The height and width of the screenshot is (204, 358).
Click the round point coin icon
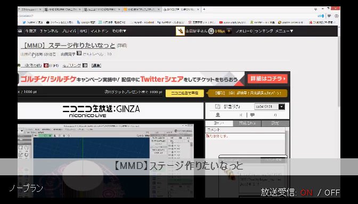click(x=211, y=31)
